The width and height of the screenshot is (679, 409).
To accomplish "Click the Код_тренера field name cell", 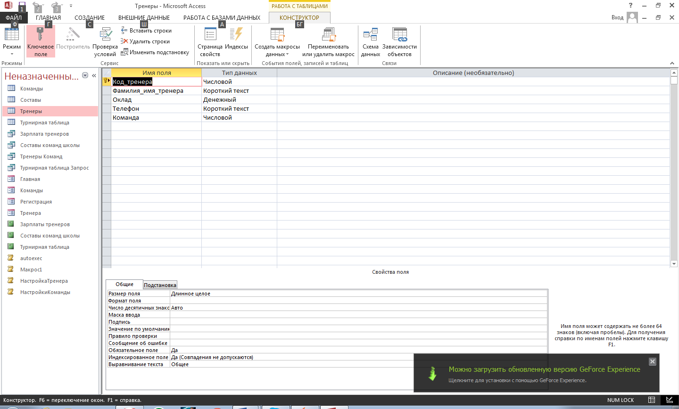I will (156, 82).
